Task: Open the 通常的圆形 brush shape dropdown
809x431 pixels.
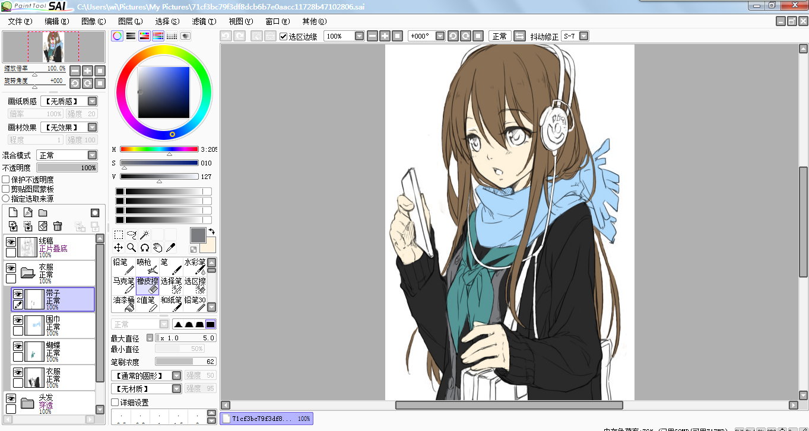Action: point(147,376)
